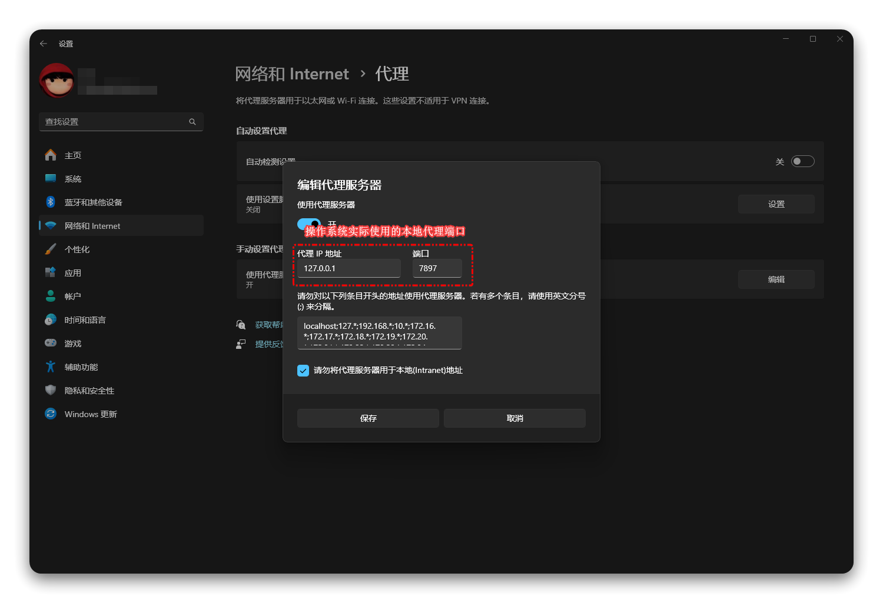Open the 时间和语言 globe clock icon

(x=51, y=319)
